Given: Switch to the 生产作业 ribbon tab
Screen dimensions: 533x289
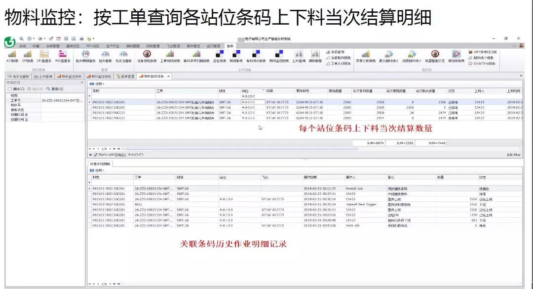Looking at the screenshot, I should tap(113, 45).
